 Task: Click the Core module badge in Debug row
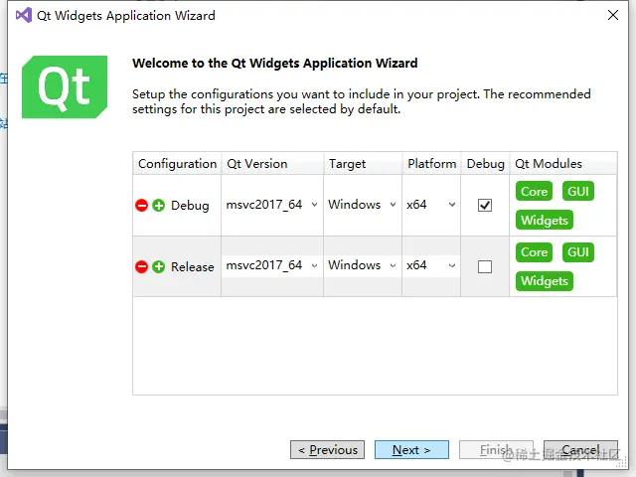[534, 191]
